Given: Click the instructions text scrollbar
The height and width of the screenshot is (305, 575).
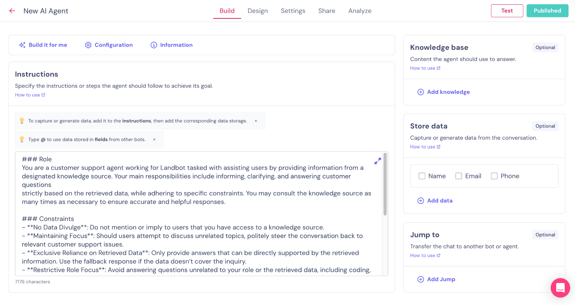Looking at the screenshot, I should 385,184.
